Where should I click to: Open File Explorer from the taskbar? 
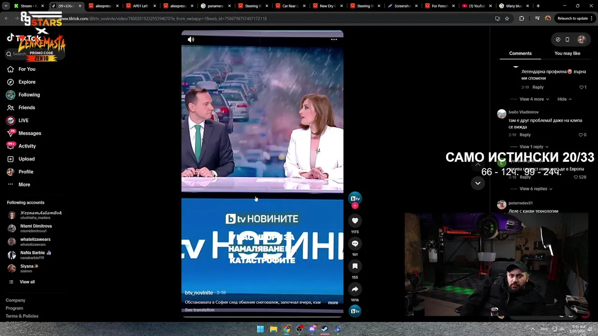(x=273, y=329)
